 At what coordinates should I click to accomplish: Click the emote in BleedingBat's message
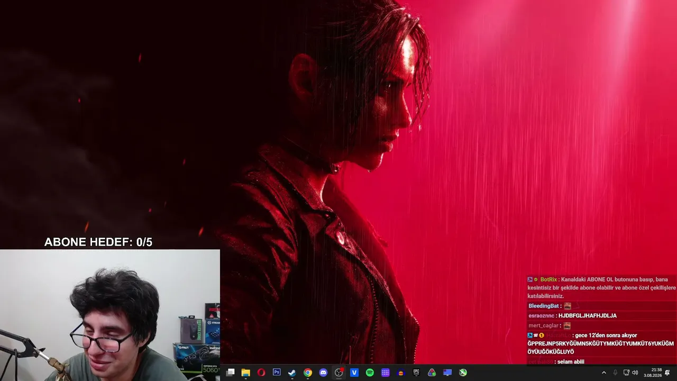[568, 306]
